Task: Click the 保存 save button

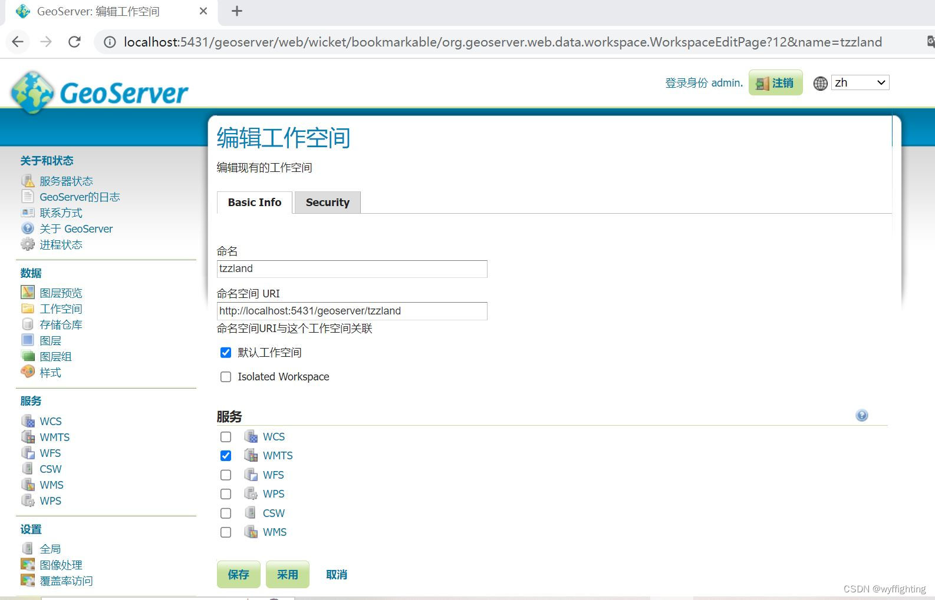Action: (x=238, y=574)
